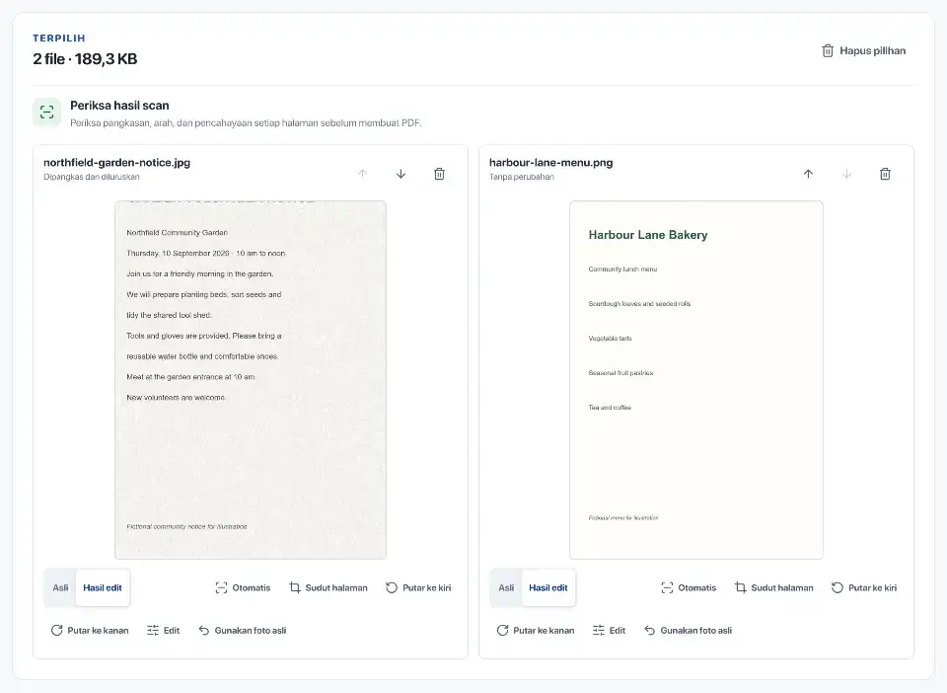
Task: Click the Periksa hasil scan heading
Action: coord(119,105)
